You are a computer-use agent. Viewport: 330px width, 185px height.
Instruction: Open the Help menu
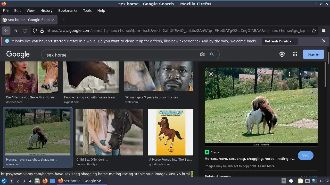[x=101, y=11]
